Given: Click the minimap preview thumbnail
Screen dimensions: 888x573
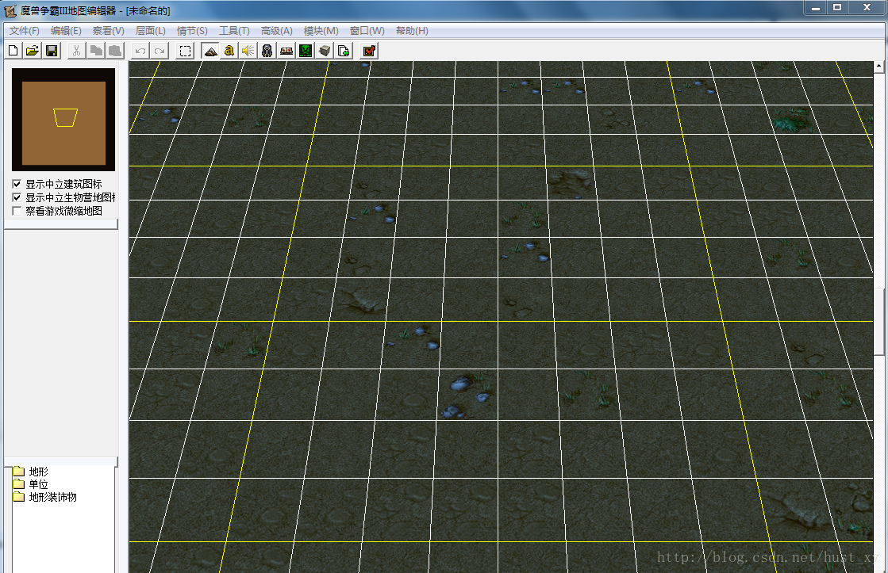Looking at the screenshot, I should pos(63,120).
